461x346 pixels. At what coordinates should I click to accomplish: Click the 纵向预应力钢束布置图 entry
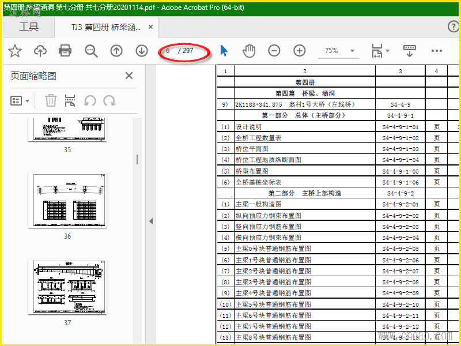(269, 216)
